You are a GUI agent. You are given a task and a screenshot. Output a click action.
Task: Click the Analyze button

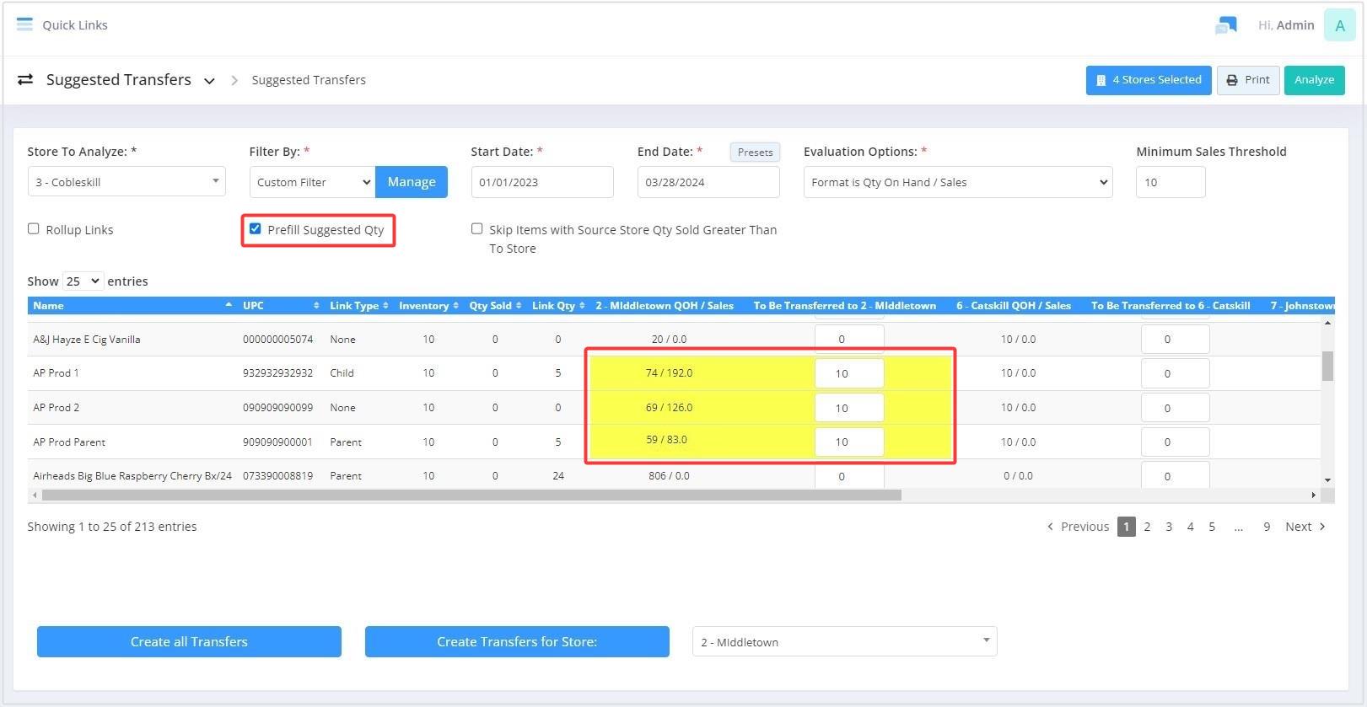[1314, 80]
